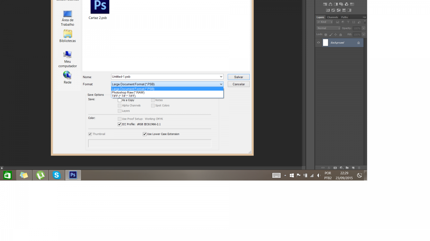The image size is (430, 241).
Task: Click the adjustment layer filter icon
Action: coord(343,22)
